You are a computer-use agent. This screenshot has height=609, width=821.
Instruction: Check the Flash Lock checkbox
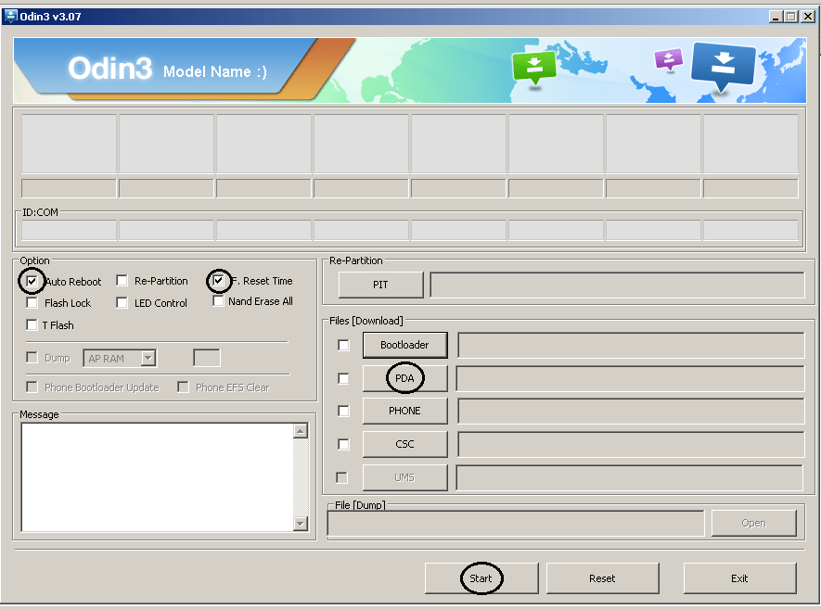point(32,303)
